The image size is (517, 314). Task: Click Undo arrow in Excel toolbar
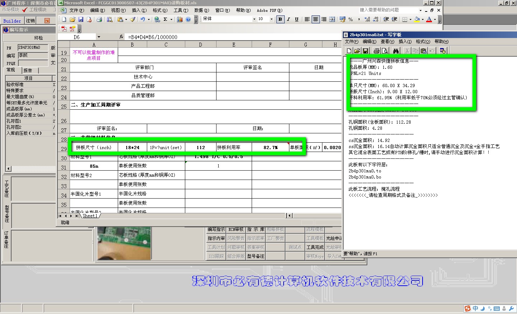point(143,19)
